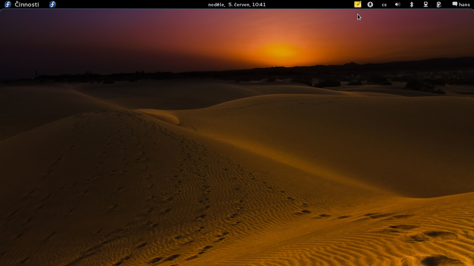Open the Bluetooth indicator
The width and height of the screenshot is (474, 266).
click(412, 5)
